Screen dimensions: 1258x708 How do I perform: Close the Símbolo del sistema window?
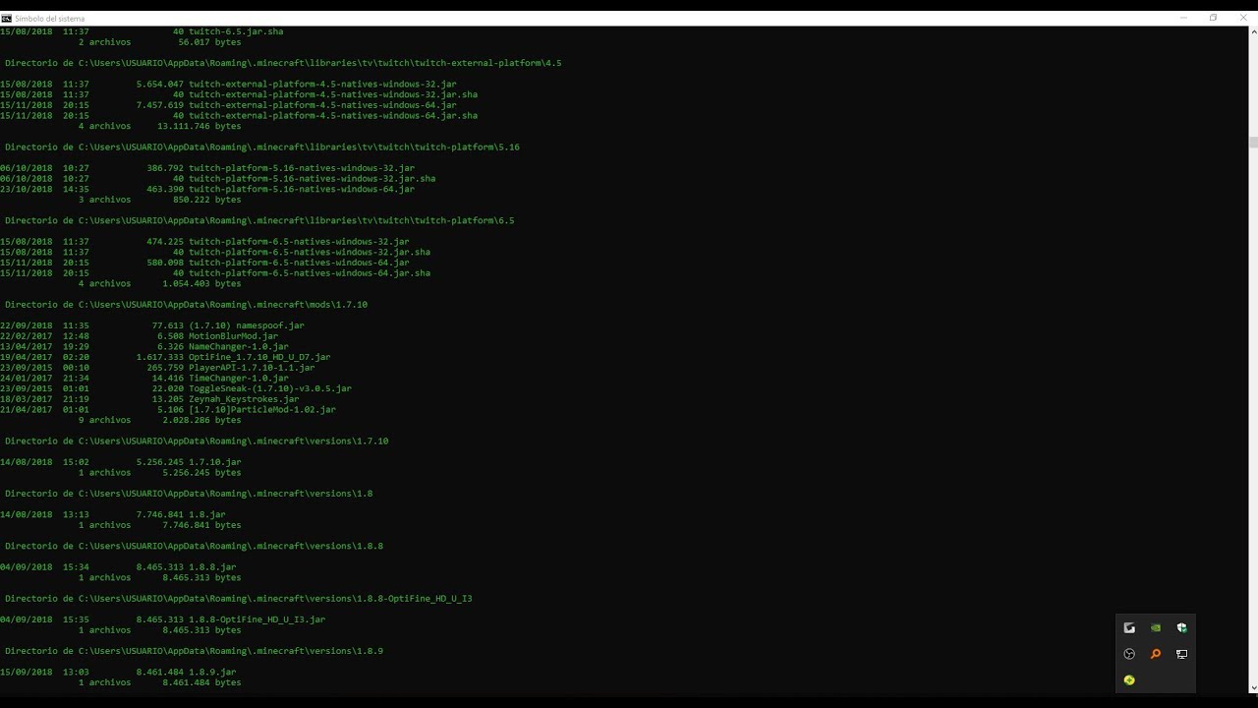tap(1242, 18)
